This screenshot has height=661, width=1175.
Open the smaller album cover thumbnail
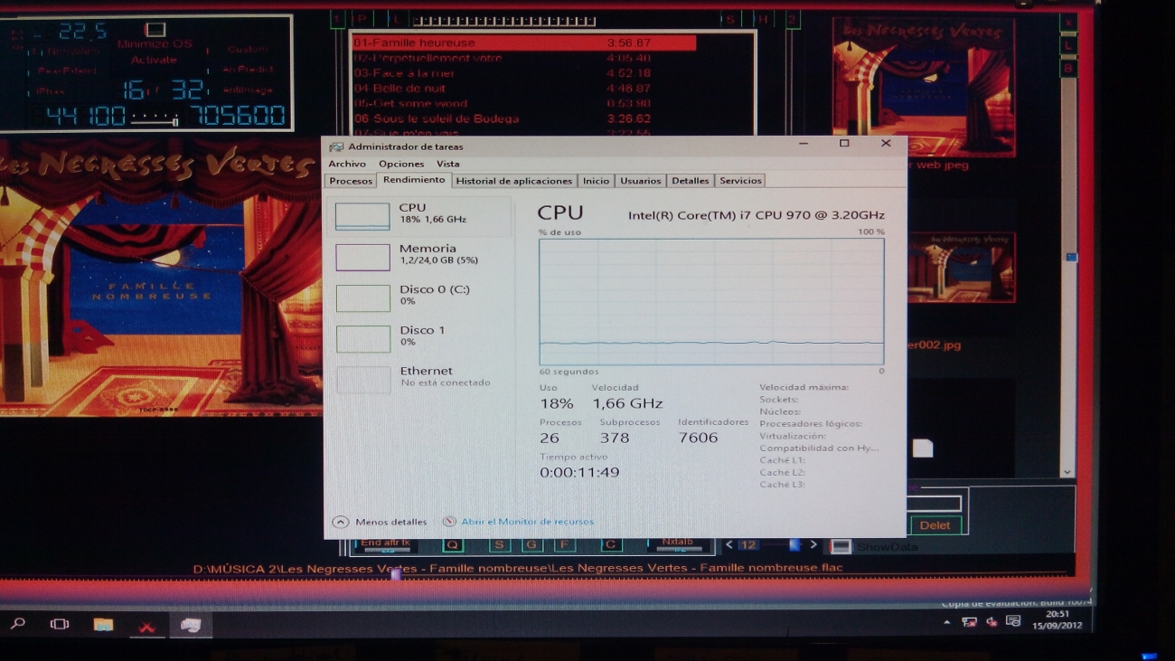(962, 268)
